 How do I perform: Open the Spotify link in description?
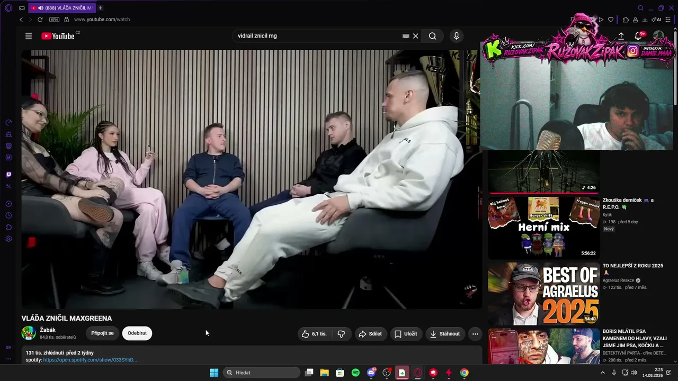(90, 360)
